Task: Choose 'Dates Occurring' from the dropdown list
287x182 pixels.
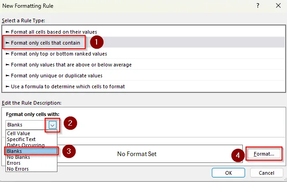Action: point(31,145)
